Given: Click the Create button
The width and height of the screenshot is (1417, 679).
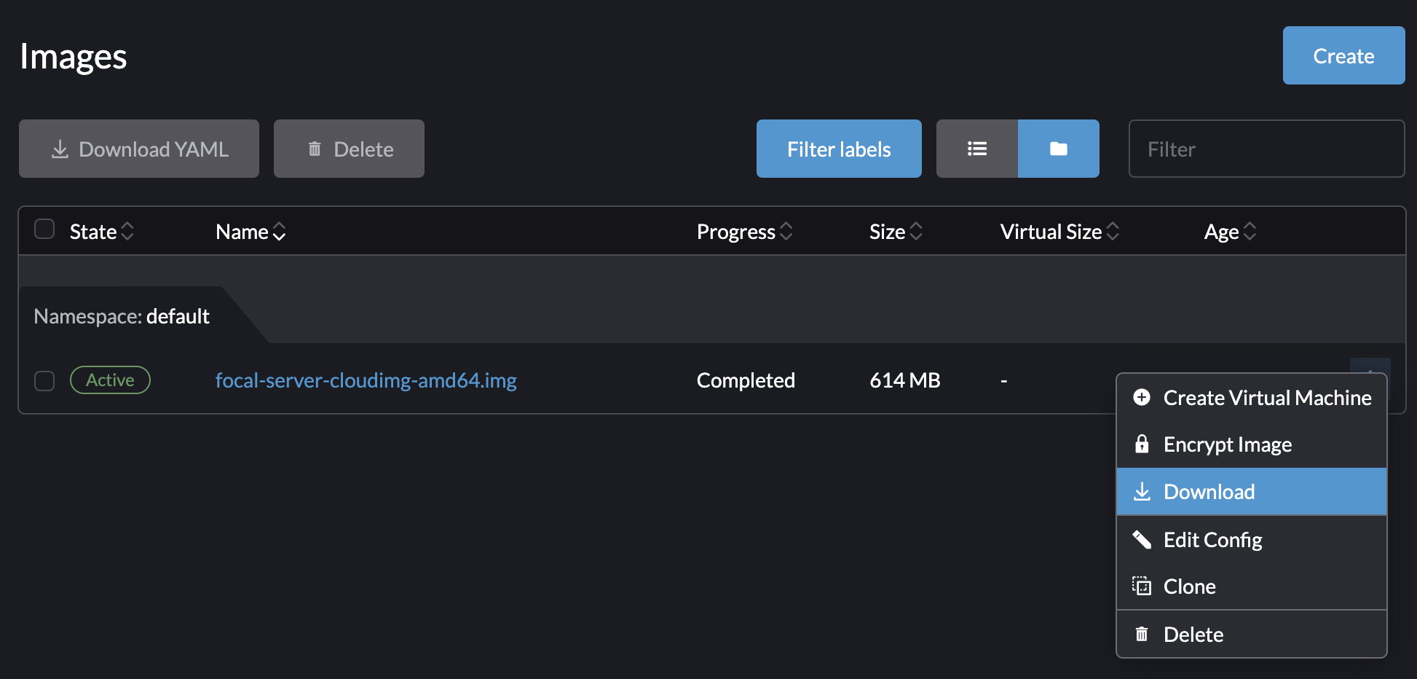Looking at the screenshot, I should [1343, 55].
